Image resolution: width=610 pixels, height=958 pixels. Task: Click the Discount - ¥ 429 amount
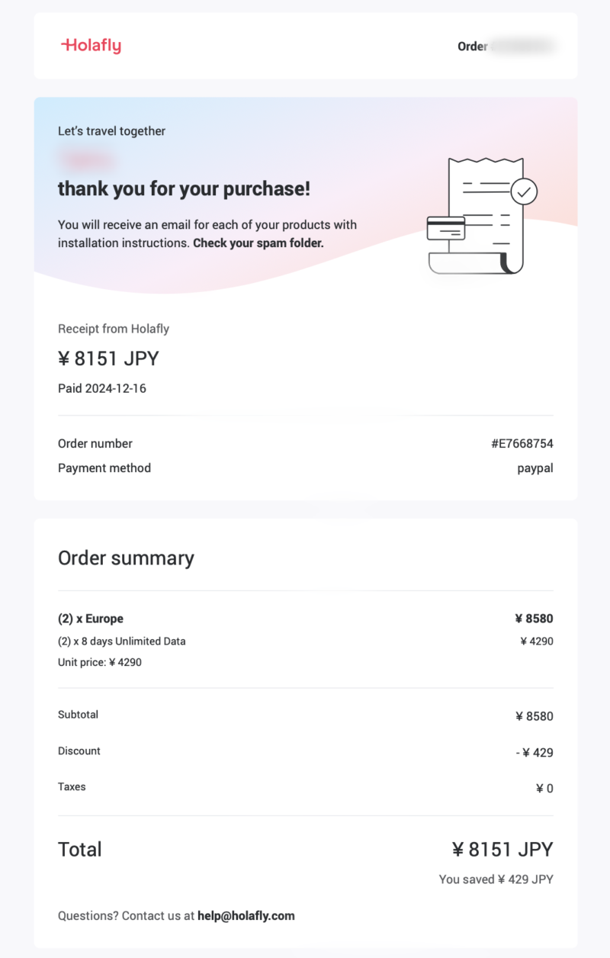(x=535, y=753)
